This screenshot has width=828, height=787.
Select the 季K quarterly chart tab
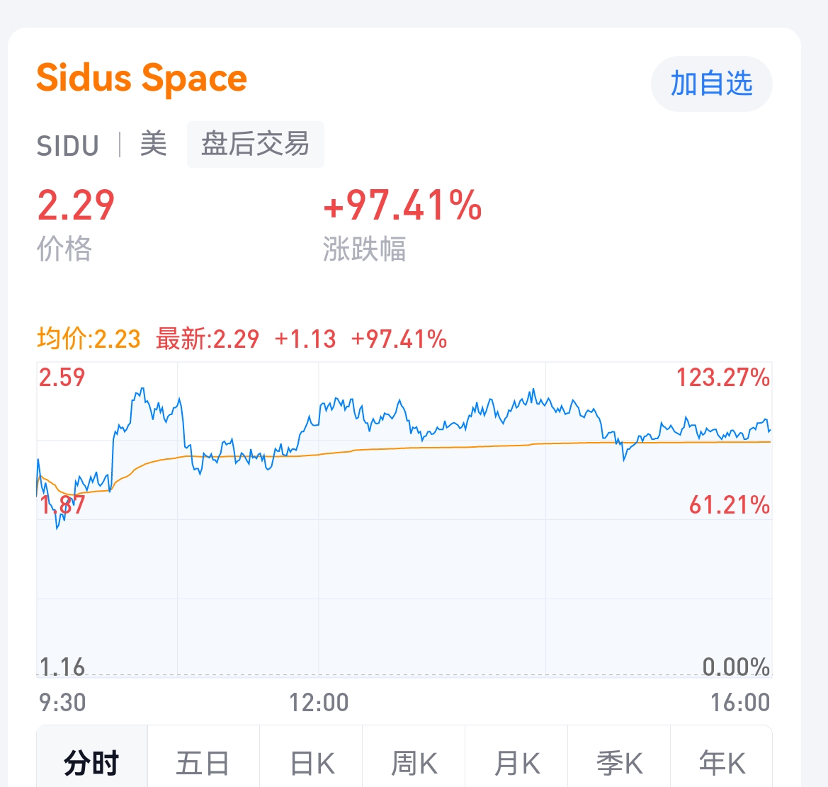click(x=620, y=764)
